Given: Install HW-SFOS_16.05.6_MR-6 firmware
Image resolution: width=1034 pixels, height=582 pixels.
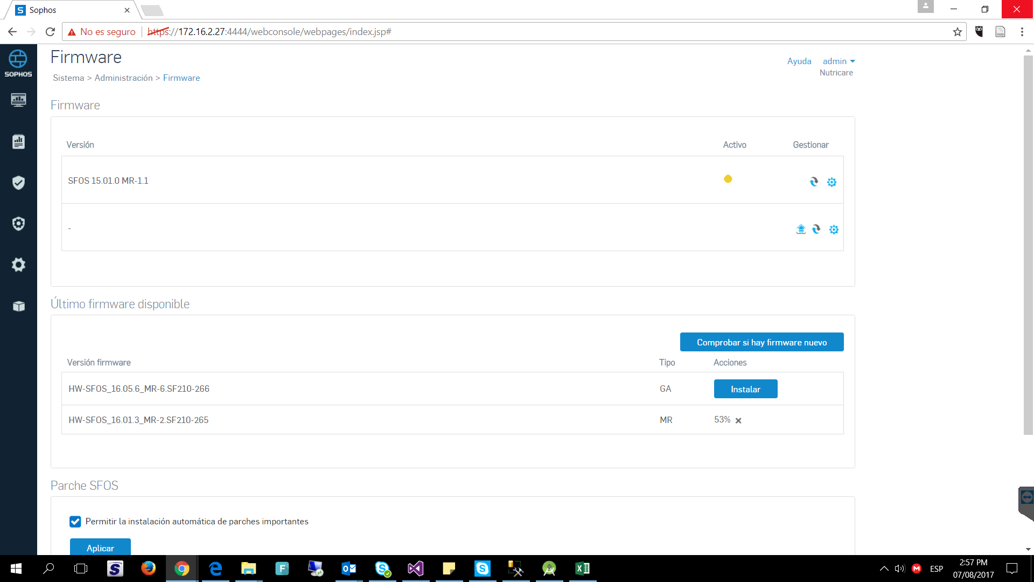Looking at the screenshot, I should point(745,389).
